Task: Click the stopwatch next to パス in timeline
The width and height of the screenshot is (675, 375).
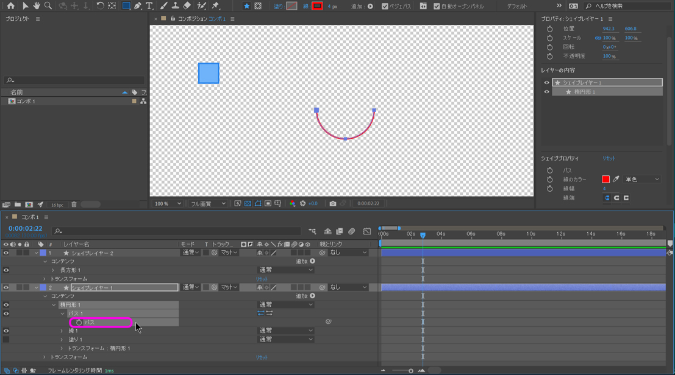Action: pyautogui.click(x=79, y=322)
